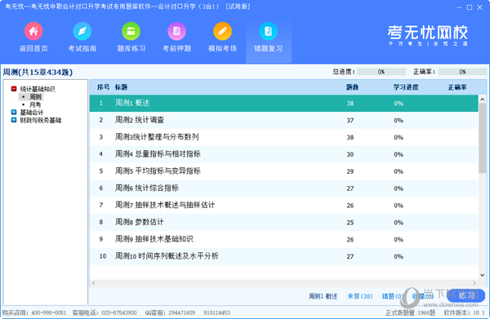
Task: Click the 正确率 column header
Action: coord(457,87)
